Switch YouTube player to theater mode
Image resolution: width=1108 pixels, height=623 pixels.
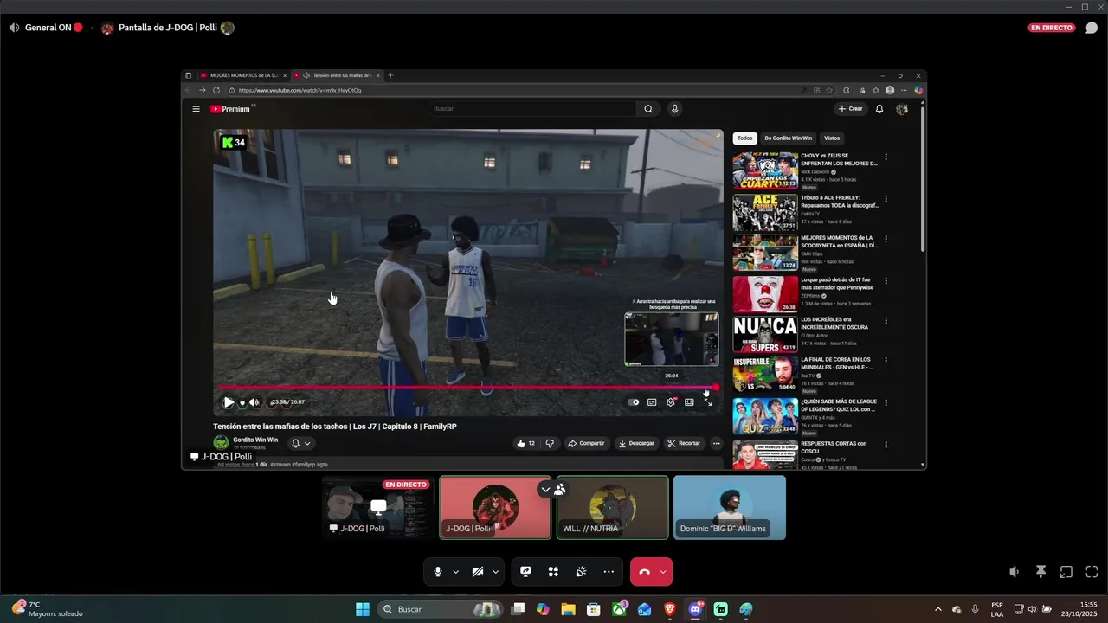(689, 402)
